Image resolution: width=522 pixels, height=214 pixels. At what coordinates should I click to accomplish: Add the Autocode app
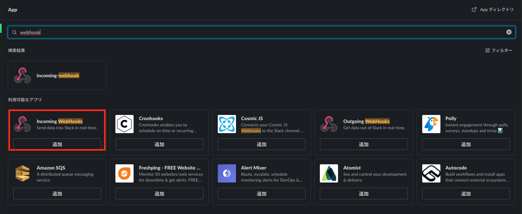[466, 194]
